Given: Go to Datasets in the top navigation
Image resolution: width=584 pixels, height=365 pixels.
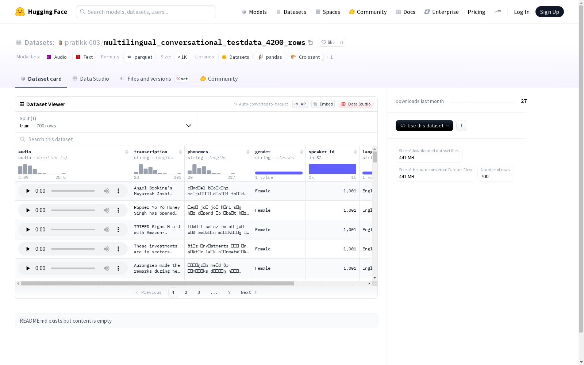Looking at the screenshot, I should [x=291, y=12].
